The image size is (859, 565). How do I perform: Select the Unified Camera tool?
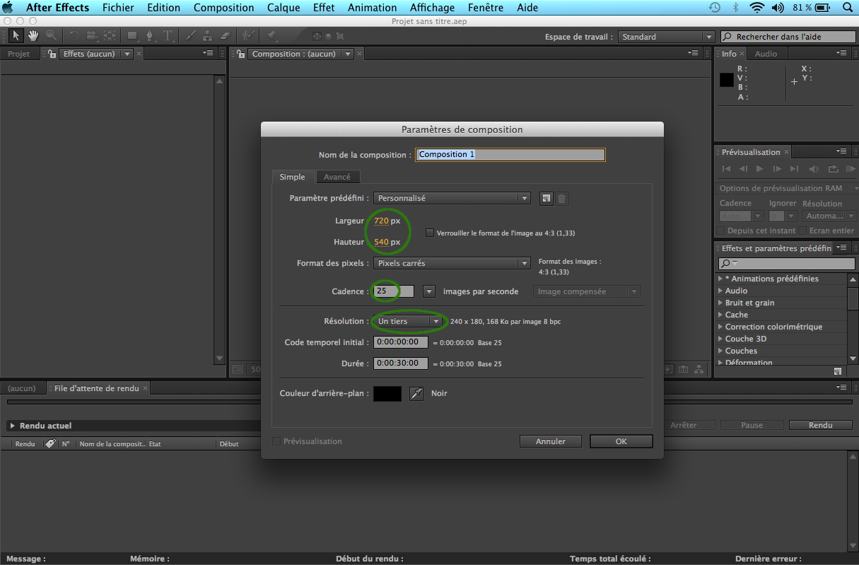click(92, 36)
